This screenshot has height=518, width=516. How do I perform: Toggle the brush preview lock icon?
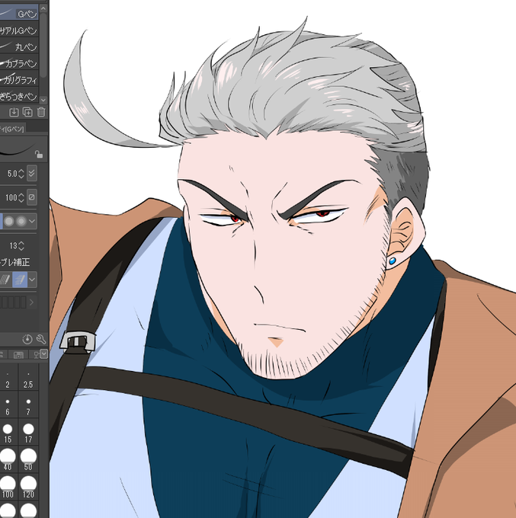(39, 155)
